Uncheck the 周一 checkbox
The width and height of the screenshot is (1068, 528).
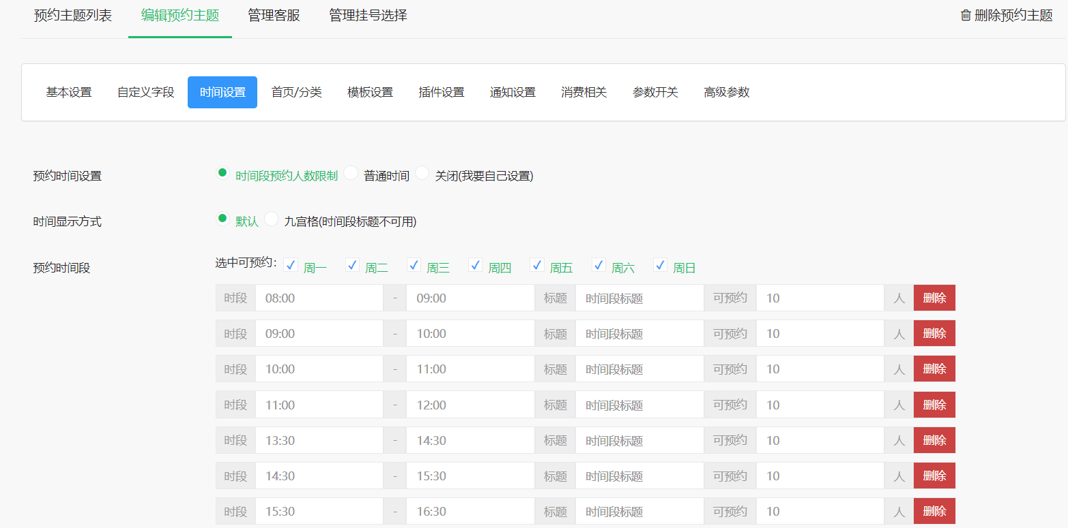tap(291, 264)
